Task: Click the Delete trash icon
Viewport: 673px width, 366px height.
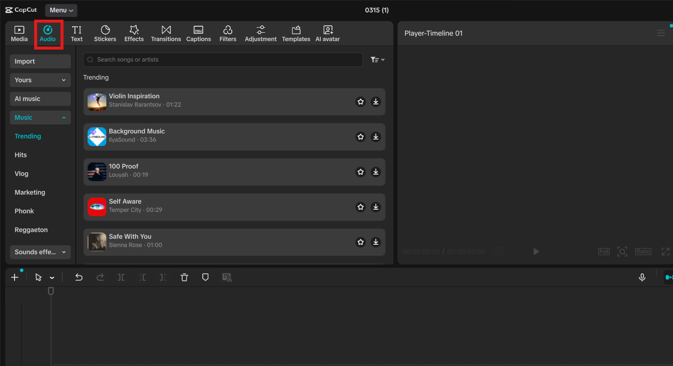Action: pyautogui.click(x=185, y=278)
